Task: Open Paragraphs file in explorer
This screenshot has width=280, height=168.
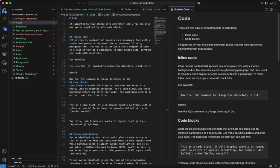Action: pos(33,62)
